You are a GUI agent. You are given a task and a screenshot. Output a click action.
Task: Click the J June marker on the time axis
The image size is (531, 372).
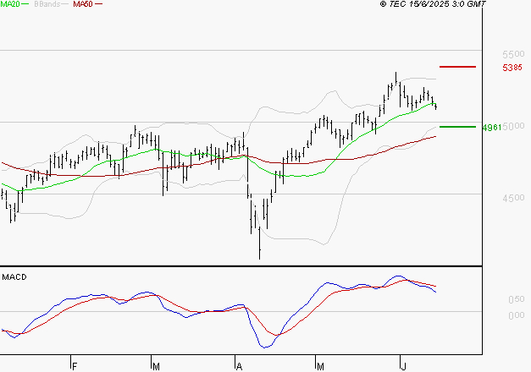point(403,366)
